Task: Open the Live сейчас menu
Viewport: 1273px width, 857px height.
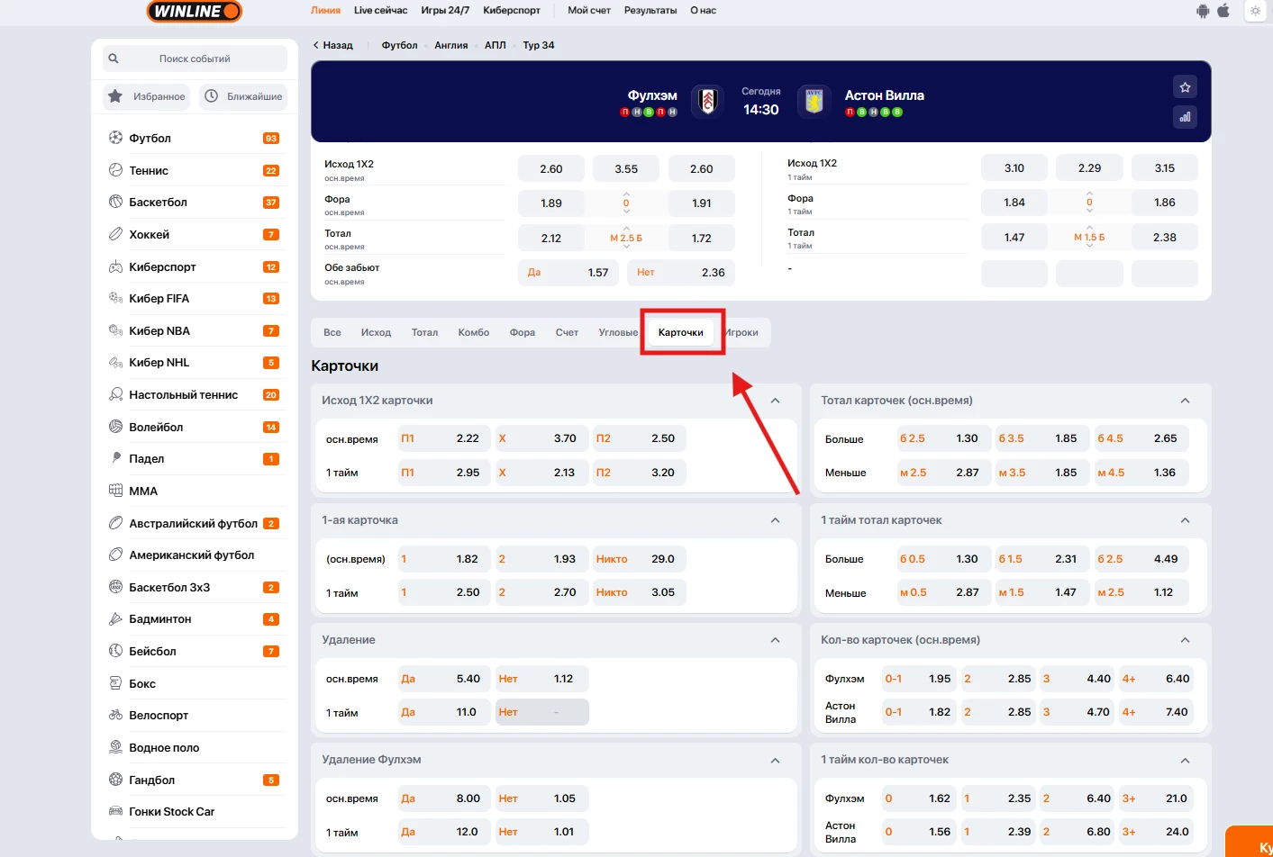Action: (x=380, y=11)
